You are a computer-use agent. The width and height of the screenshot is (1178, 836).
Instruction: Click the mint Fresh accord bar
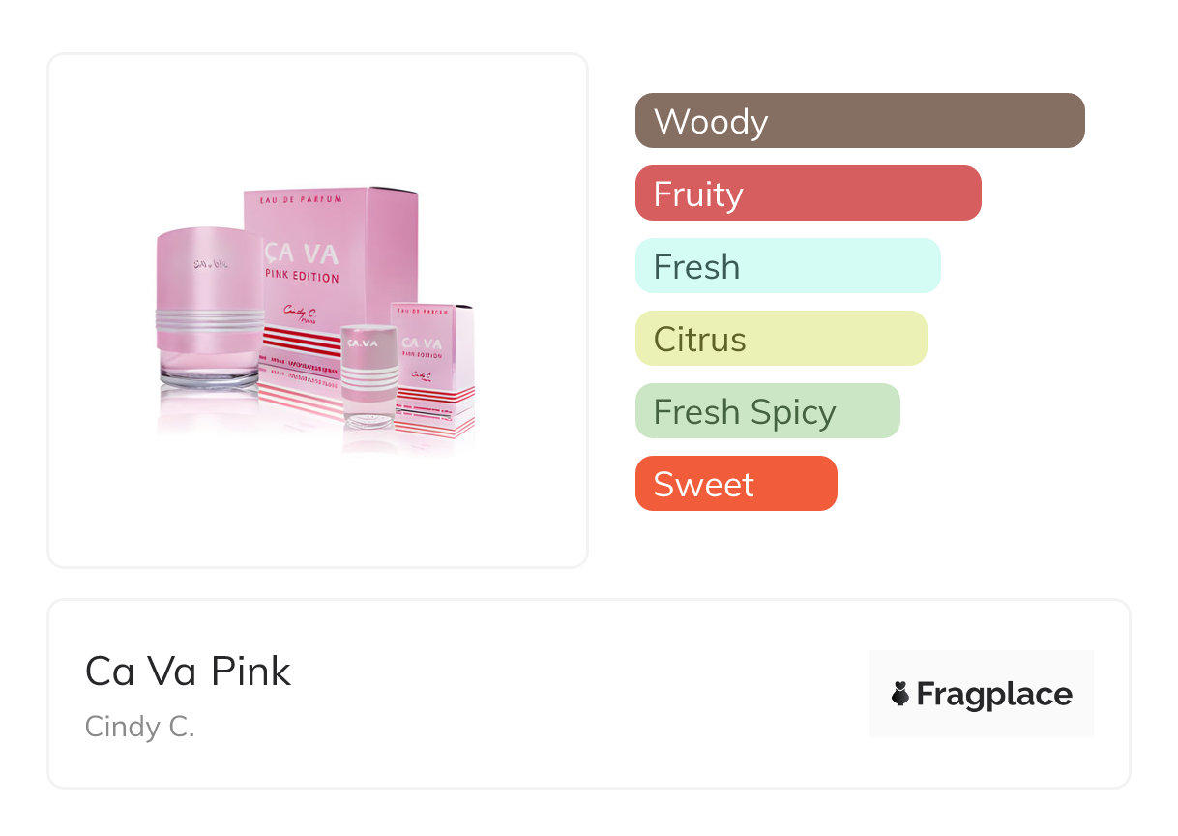(787, 266)
